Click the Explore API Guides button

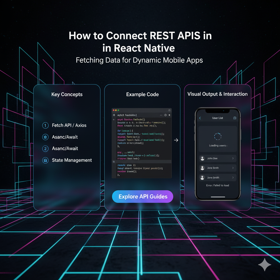click(142, 196)
